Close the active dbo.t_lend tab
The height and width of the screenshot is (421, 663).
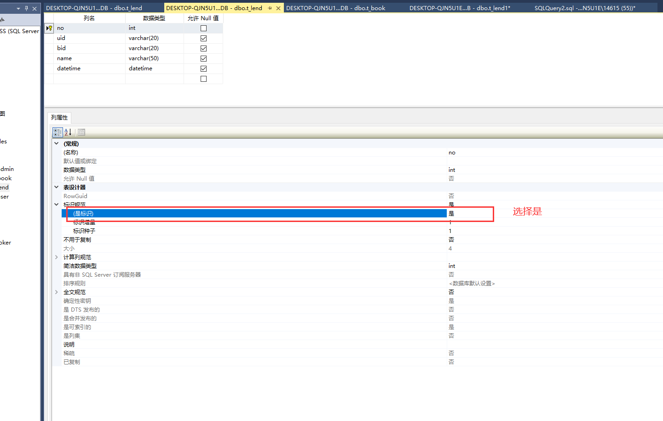pyautogui.click(x=278, y=8)
